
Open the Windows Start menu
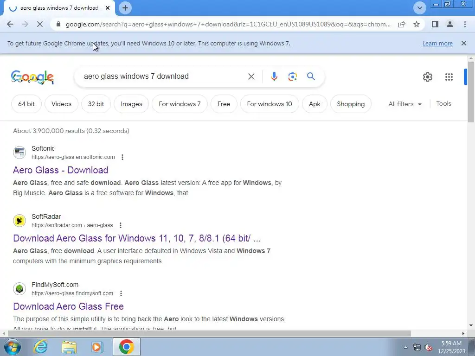point(13,347)
